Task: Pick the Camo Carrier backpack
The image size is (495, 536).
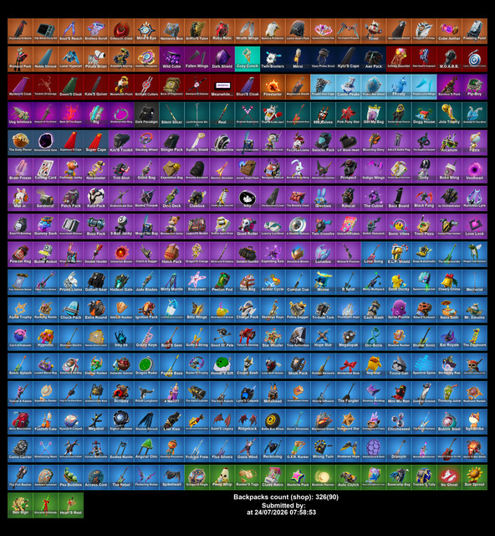Action: [20, 450]
